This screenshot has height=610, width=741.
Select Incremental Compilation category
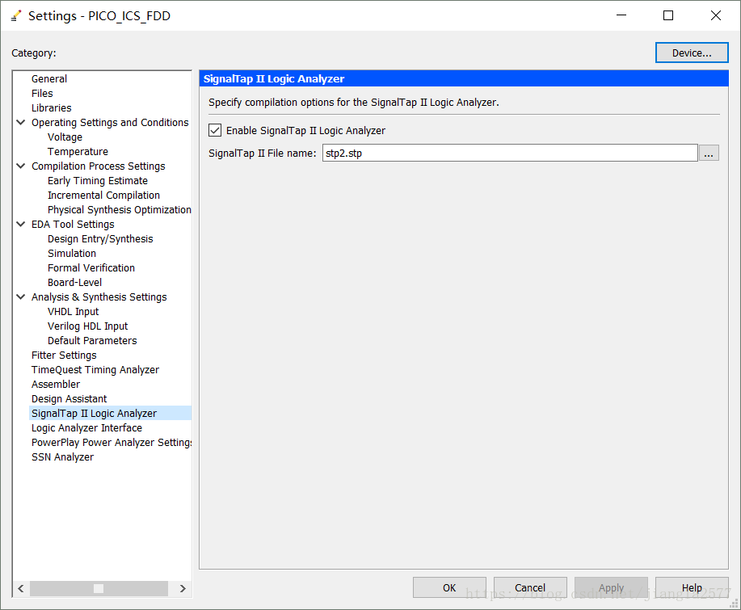pyautogui.click(x=103, y=196)
